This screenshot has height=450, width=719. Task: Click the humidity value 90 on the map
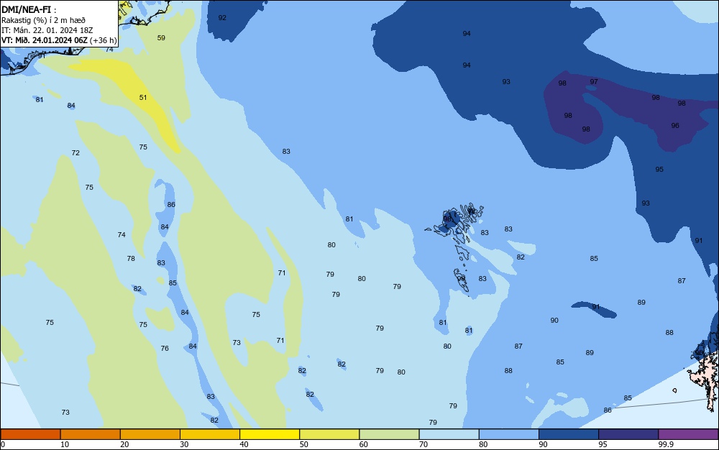(x=554, y=321)
